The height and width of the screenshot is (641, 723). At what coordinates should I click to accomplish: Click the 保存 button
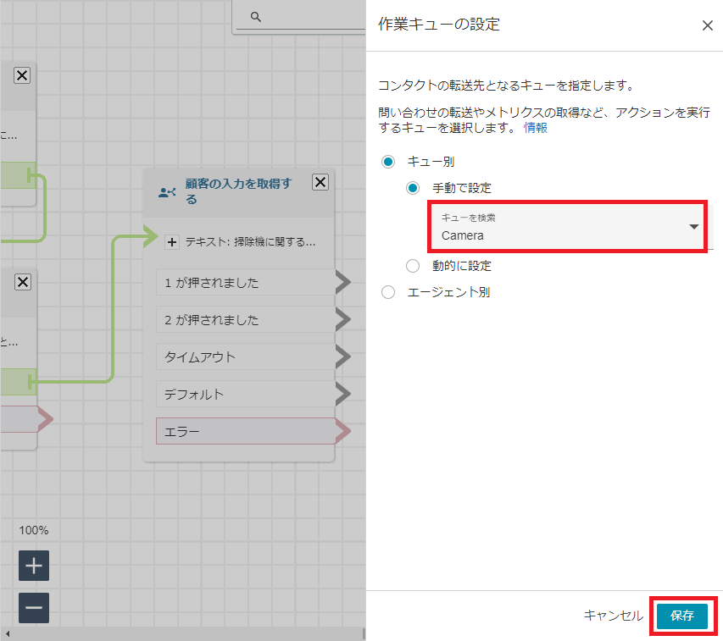click(682, 616)
